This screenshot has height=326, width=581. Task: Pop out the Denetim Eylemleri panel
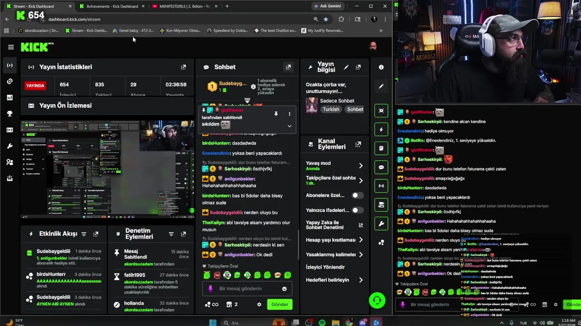coord(183,234)
